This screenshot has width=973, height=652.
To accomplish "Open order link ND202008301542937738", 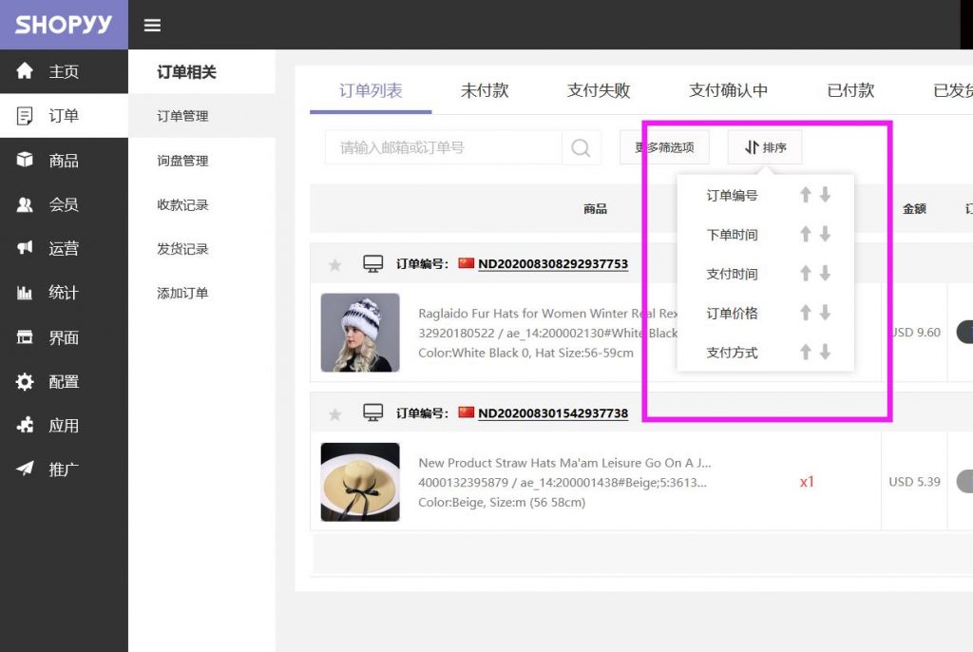I will 553,413.
